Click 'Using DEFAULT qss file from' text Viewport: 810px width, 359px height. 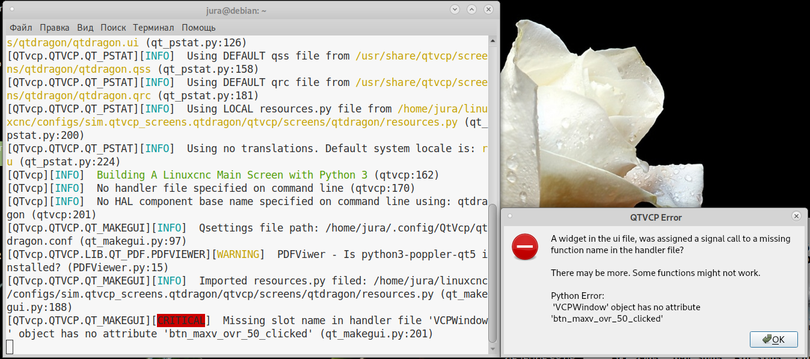[268, 56]
